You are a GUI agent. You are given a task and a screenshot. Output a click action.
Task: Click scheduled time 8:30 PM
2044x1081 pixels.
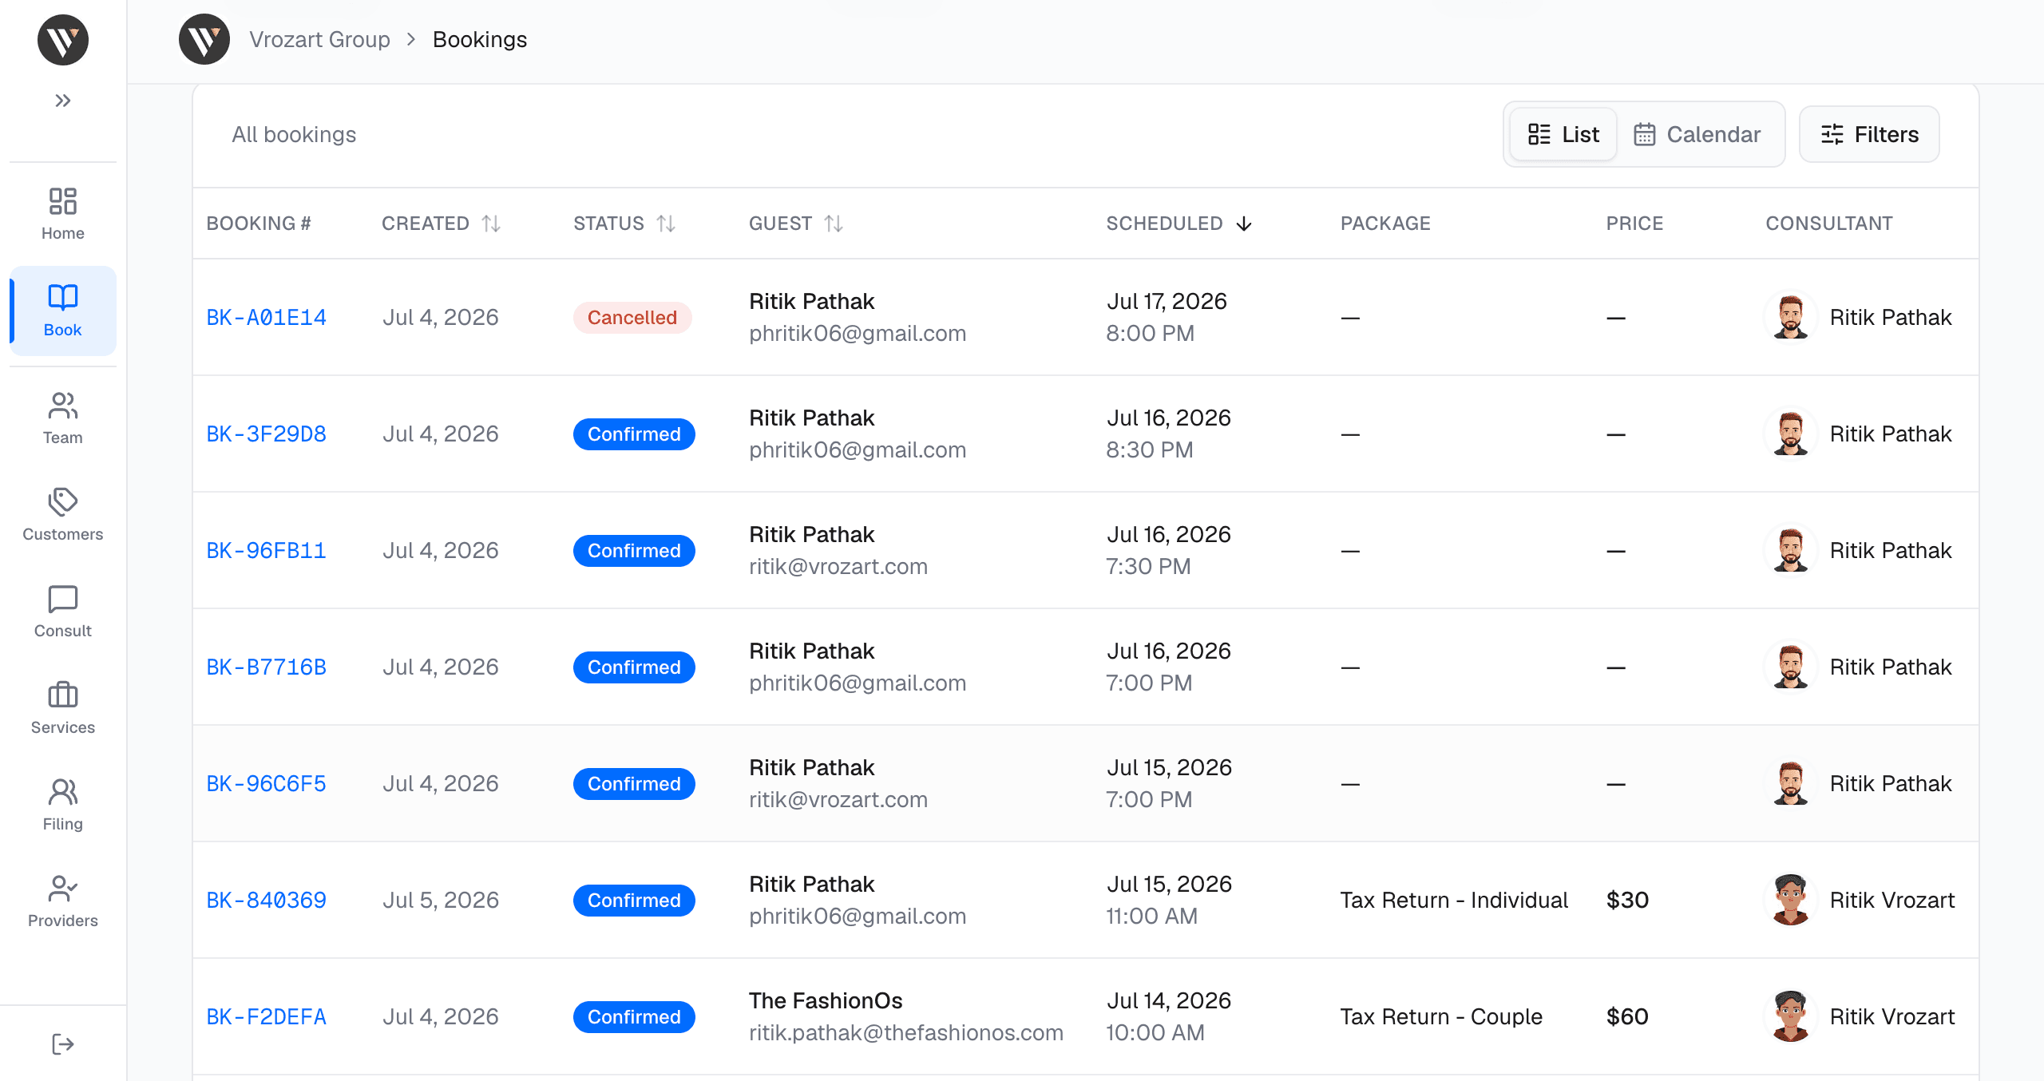(1150, 450)
